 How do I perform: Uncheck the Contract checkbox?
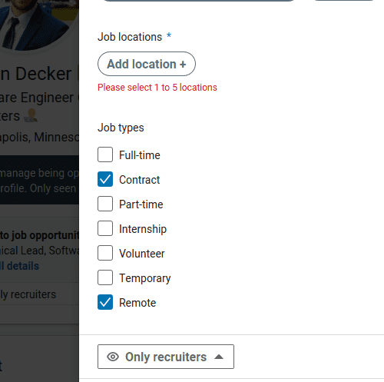(105, 179)
